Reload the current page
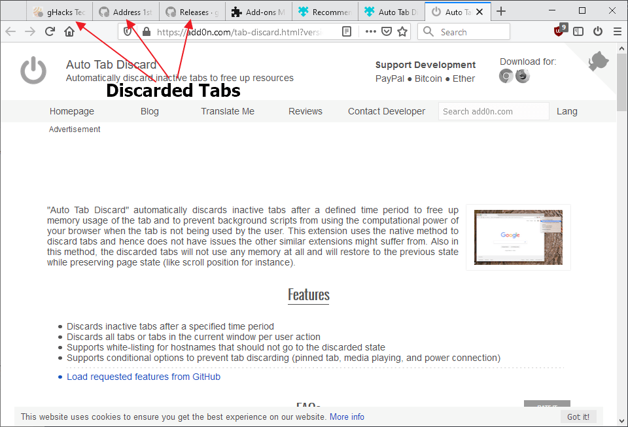628x427 pixels. [50, 31]
